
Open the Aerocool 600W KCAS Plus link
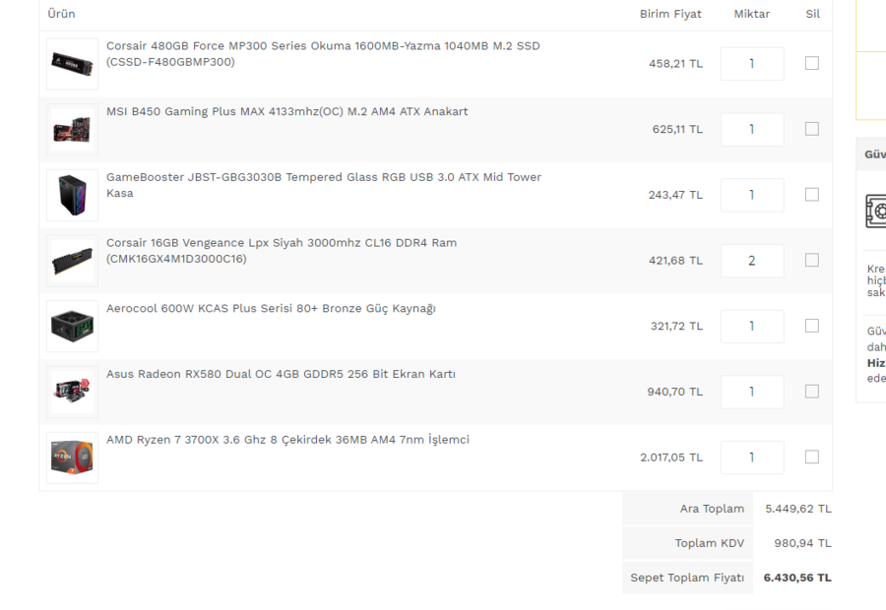pos(271,308)
